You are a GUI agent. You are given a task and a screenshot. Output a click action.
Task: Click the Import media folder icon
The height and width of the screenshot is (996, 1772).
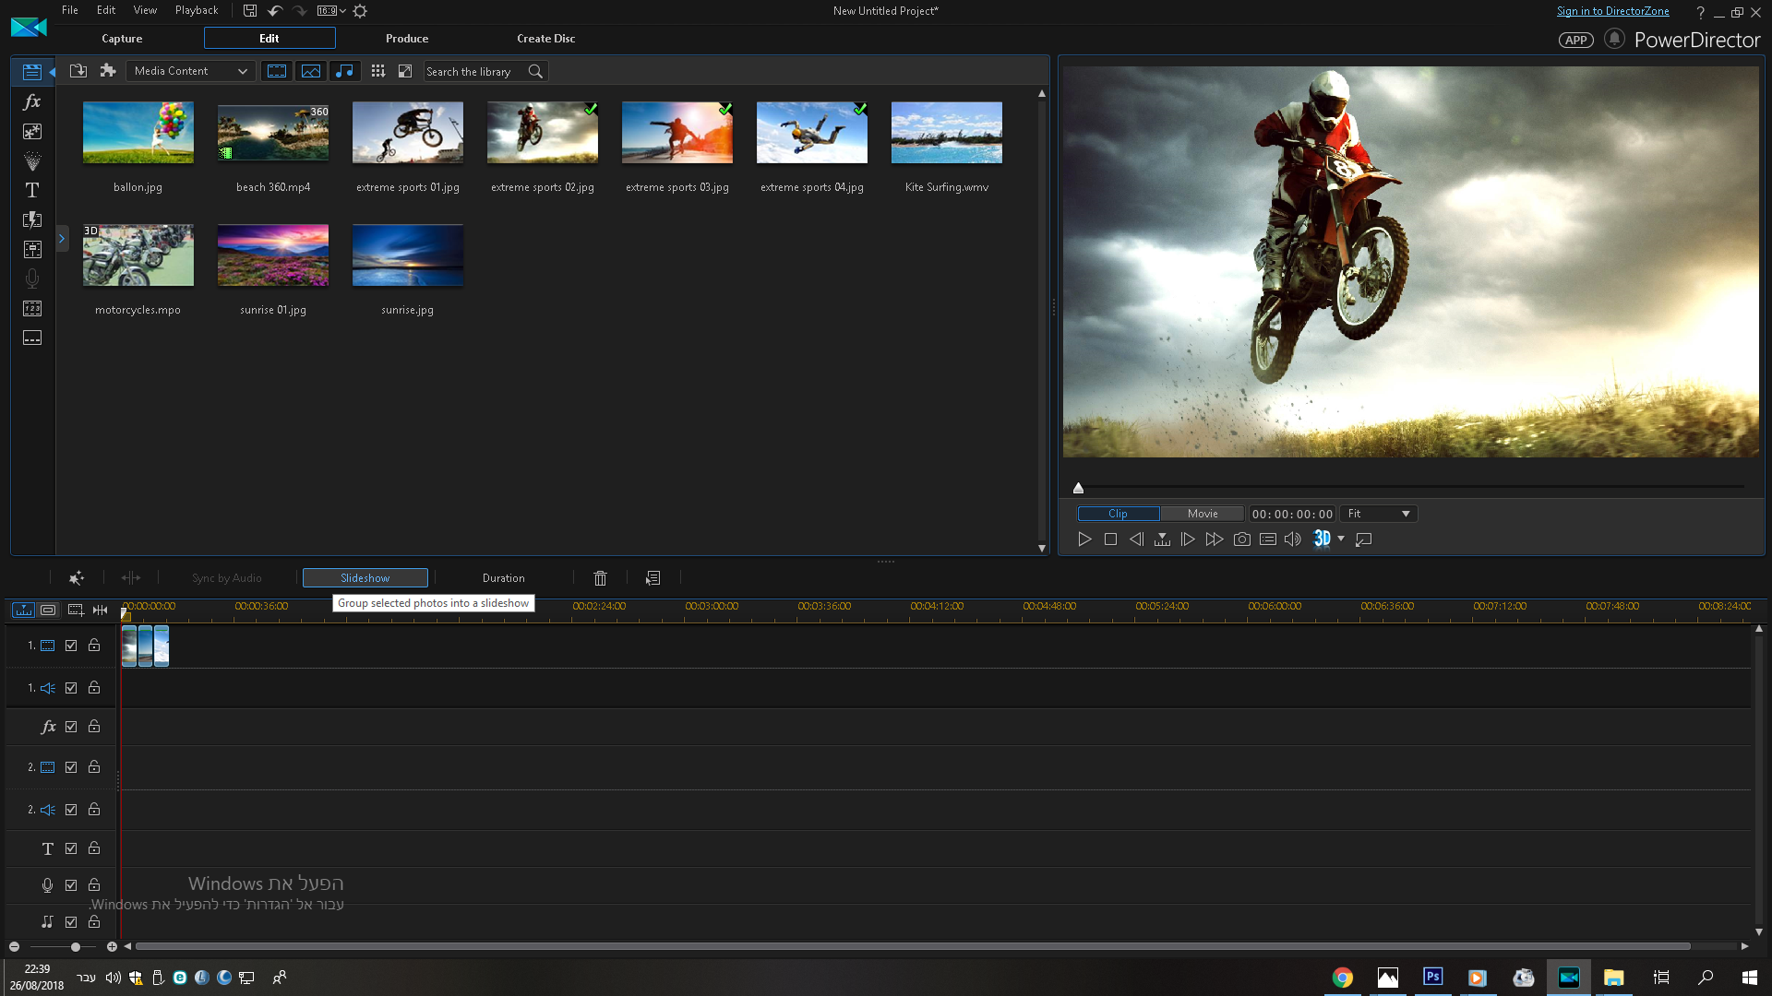click(x=78, y=71)
